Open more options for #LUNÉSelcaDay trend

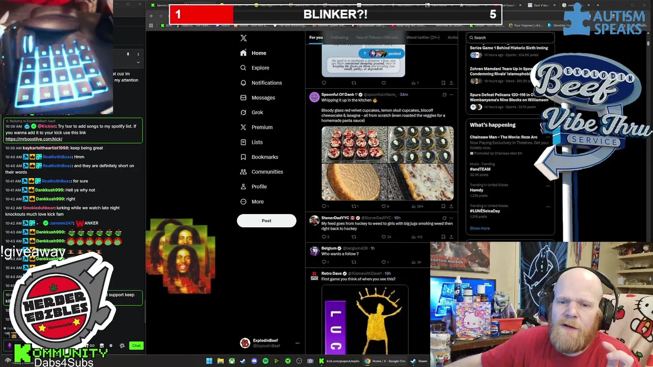[548, 206]
